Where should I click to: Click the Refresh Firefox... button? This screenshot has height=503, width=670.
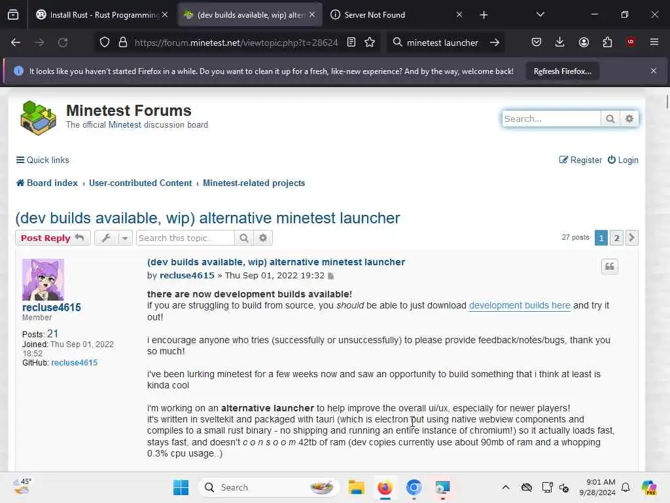click(x=562, y=71)
